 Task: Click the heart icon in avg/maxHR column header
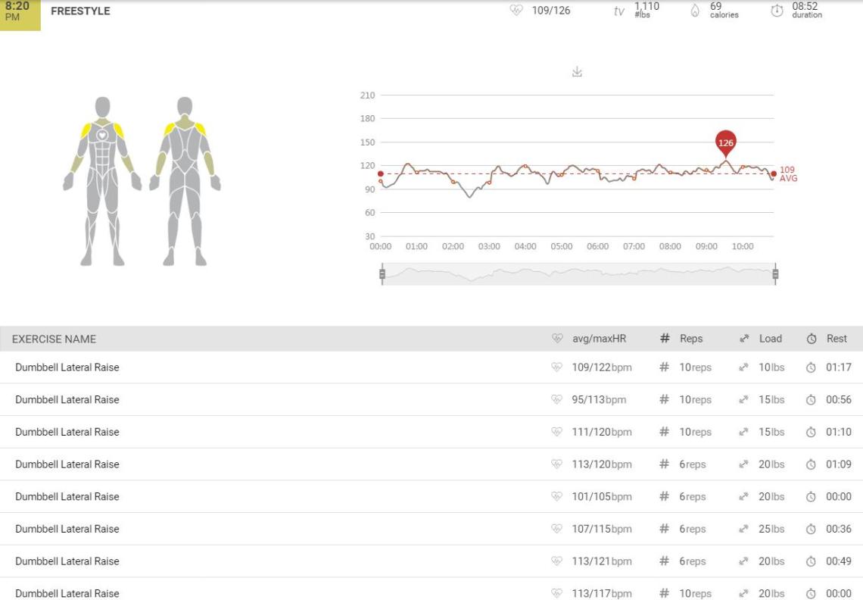[x=557, y=339]
